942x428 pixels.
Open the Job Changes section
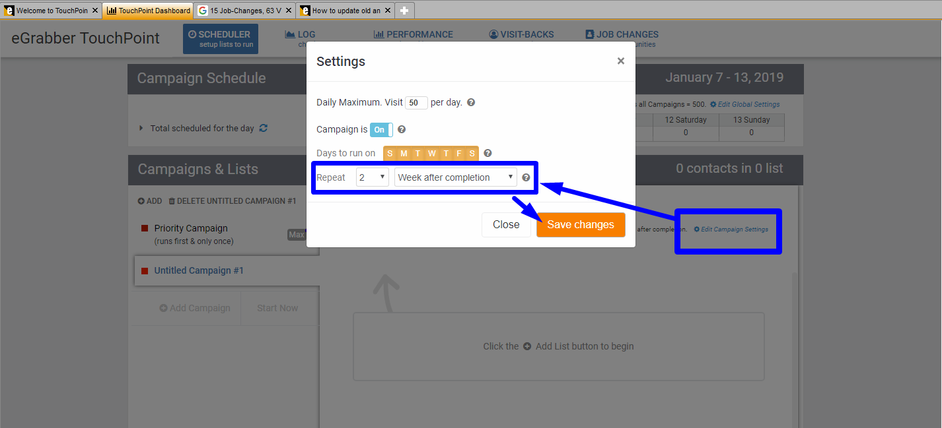click(622, 34)
